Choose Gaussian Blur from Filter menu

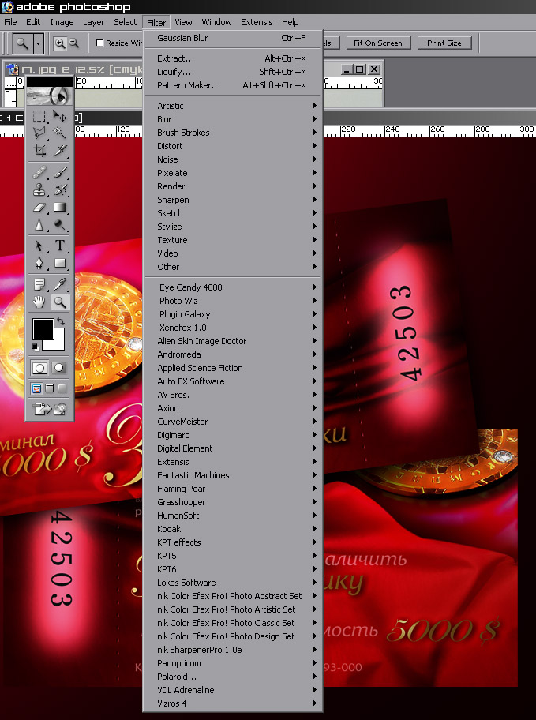(x=233, y=38)
